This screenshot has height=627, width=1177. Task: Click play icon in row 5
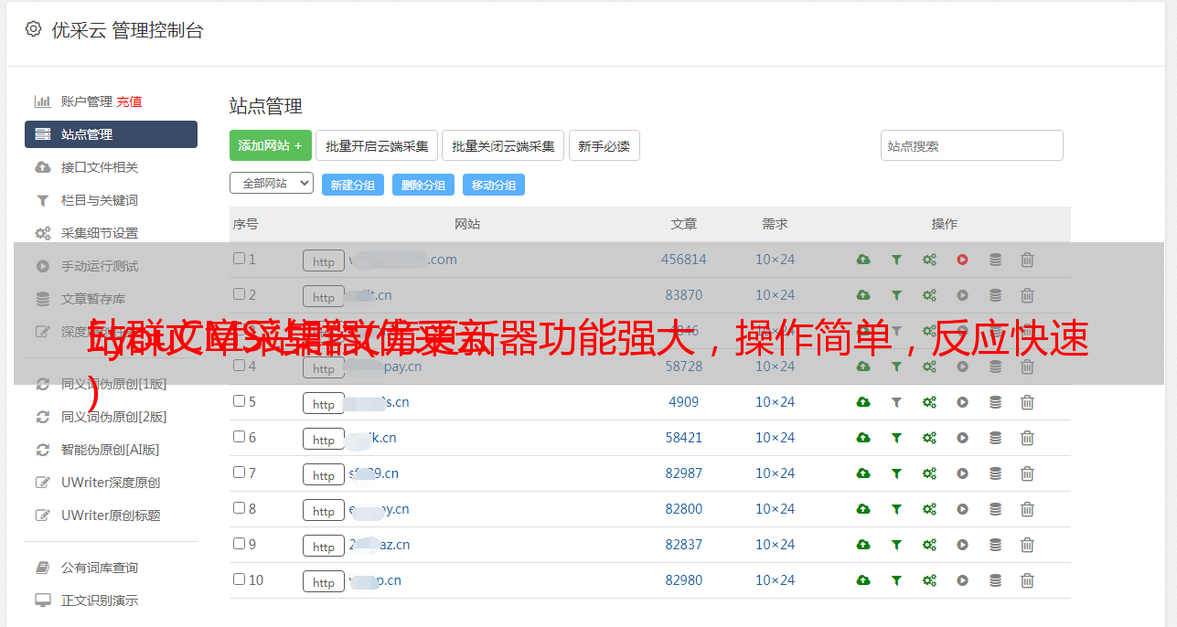pyautogui.click(x=962, y=402)
